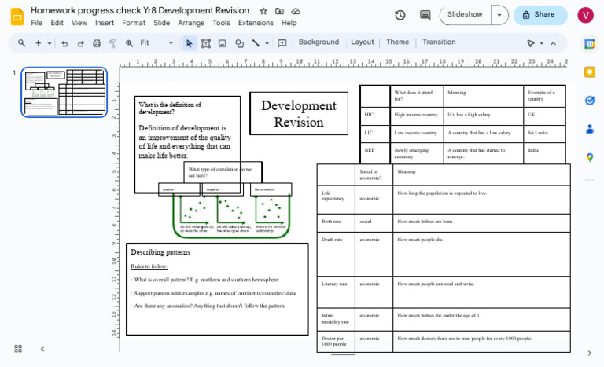Open Google Tasks side panel
The width and height of the screenshot is (604, 367).
[590, 101]
